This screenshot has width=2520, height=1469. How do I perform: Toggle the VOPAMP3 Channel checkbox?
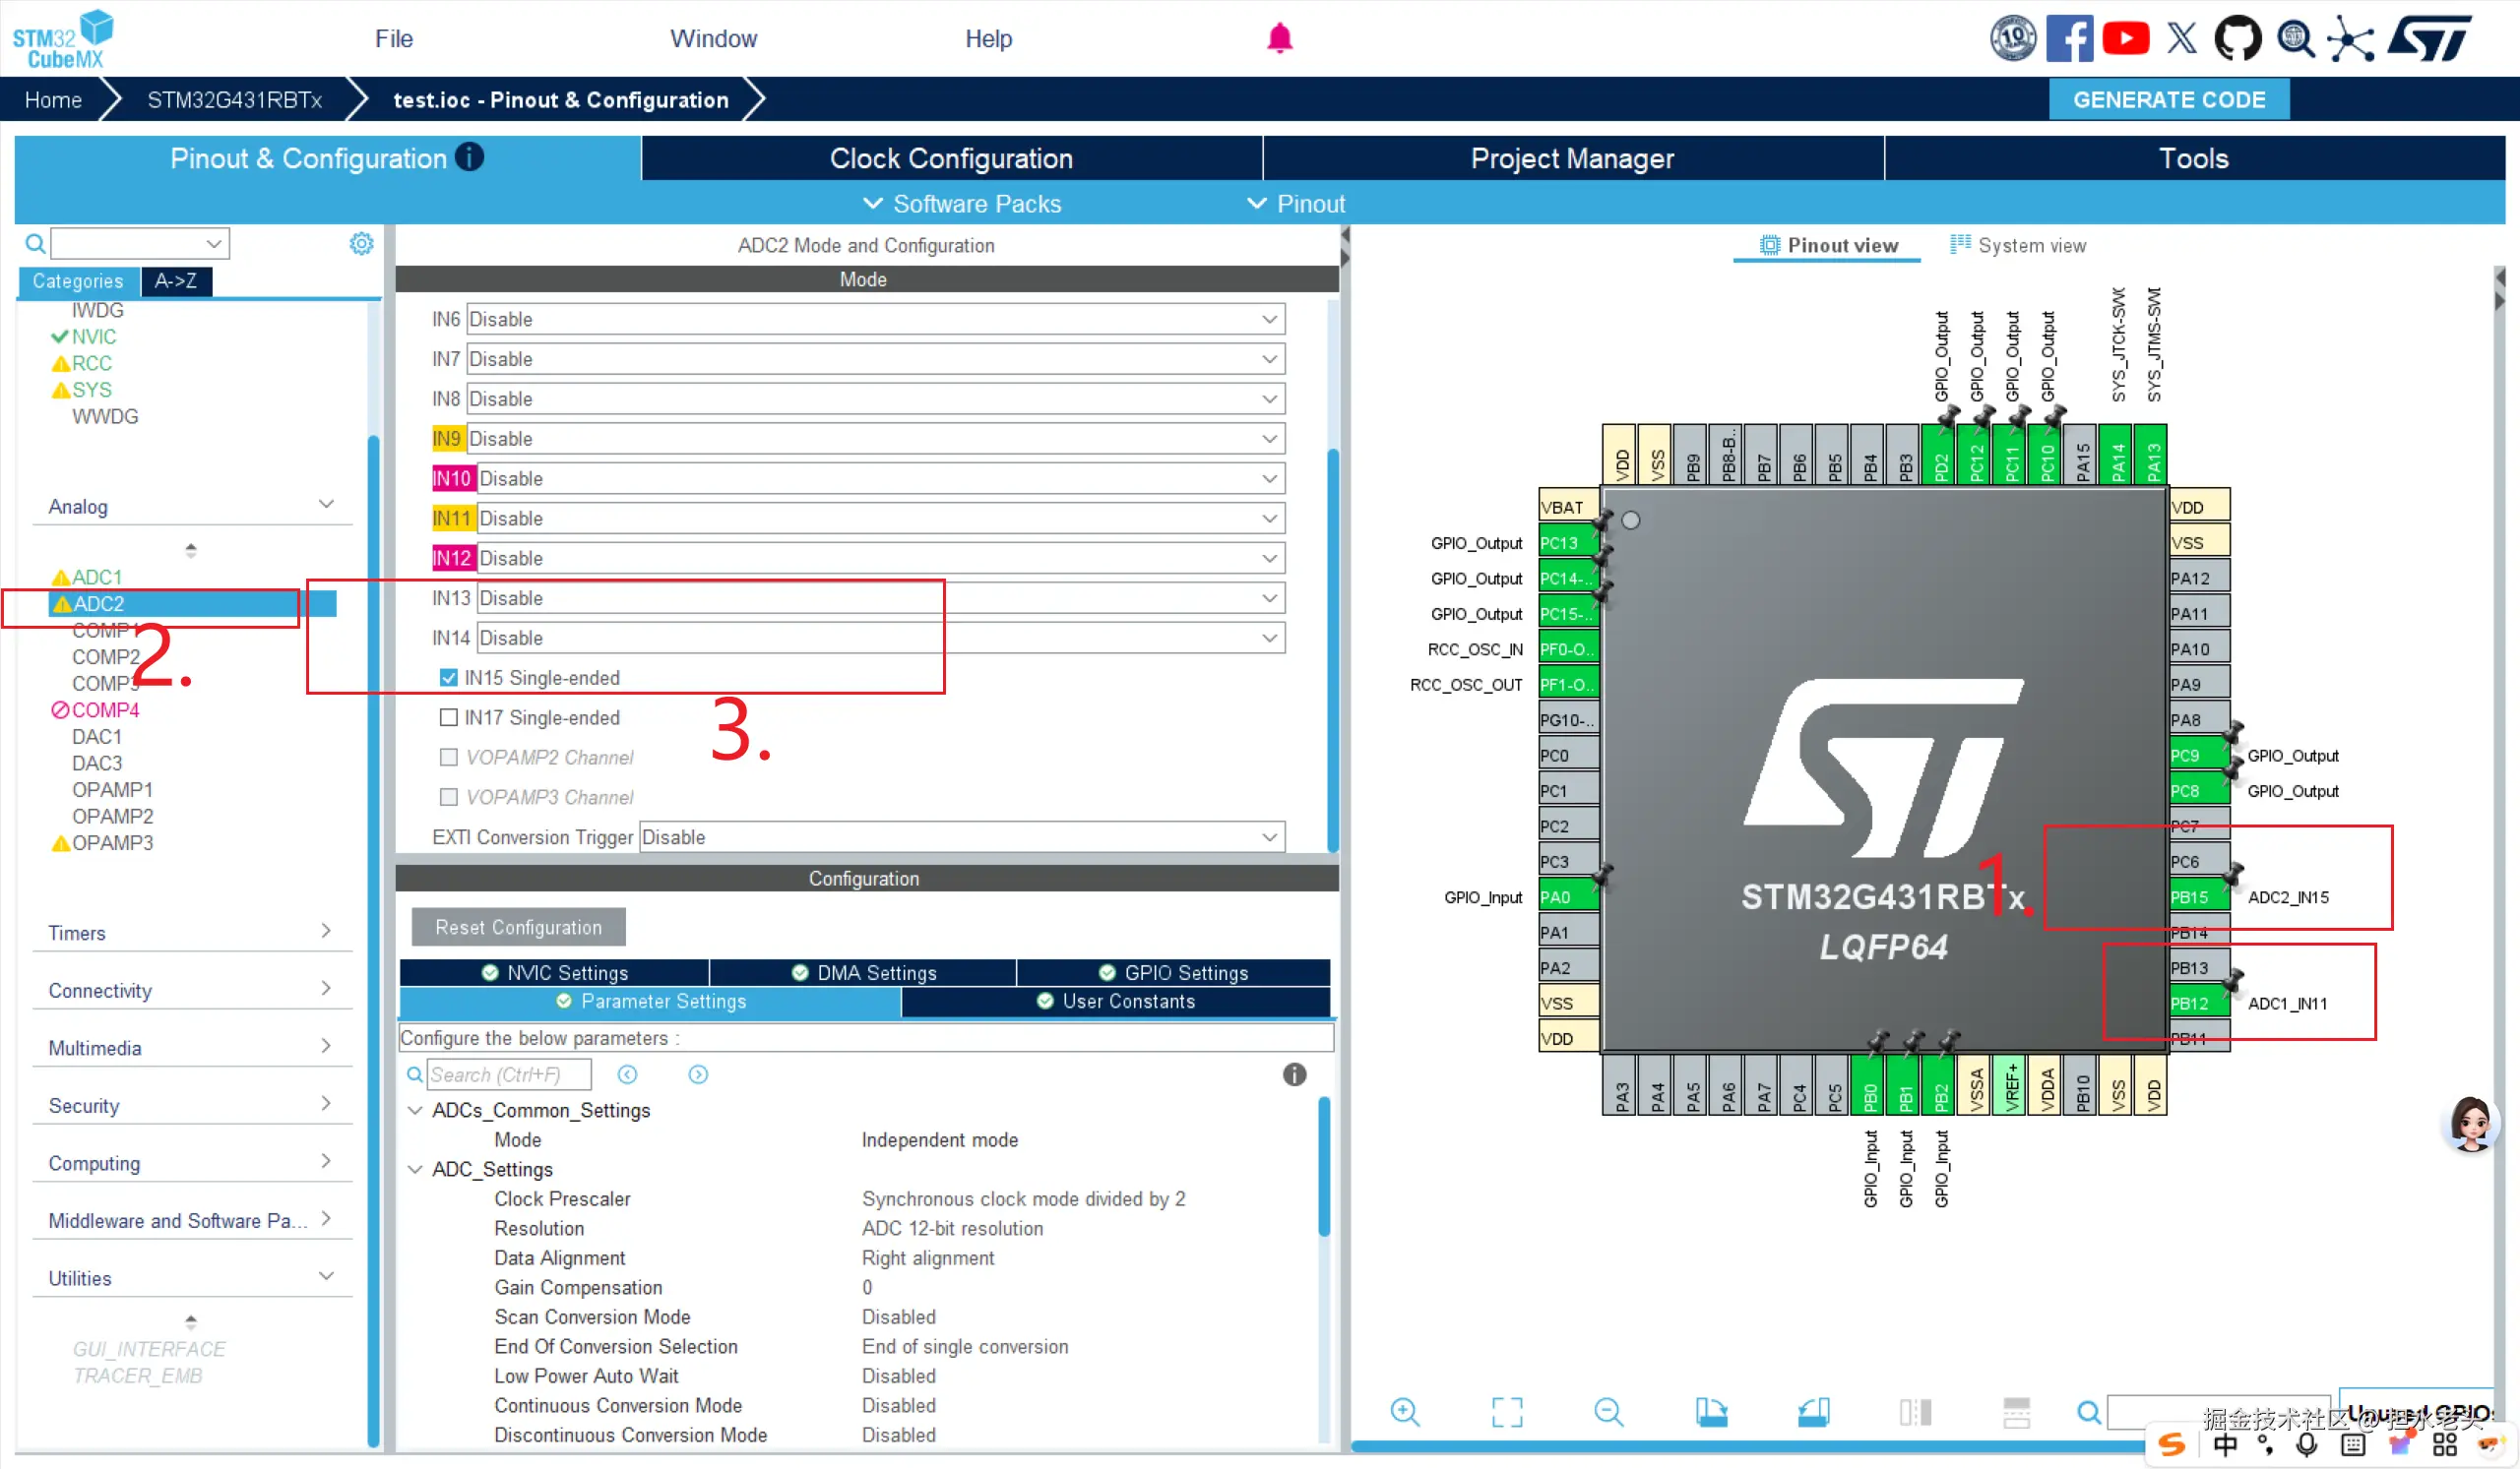449,797
